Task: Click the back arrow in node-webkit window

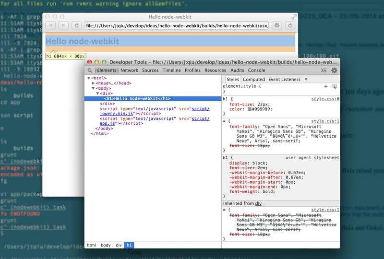Action: click(x=50, y=25)
